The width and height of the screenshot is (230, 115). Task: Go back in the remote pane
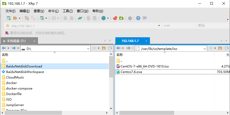point(119,48)
